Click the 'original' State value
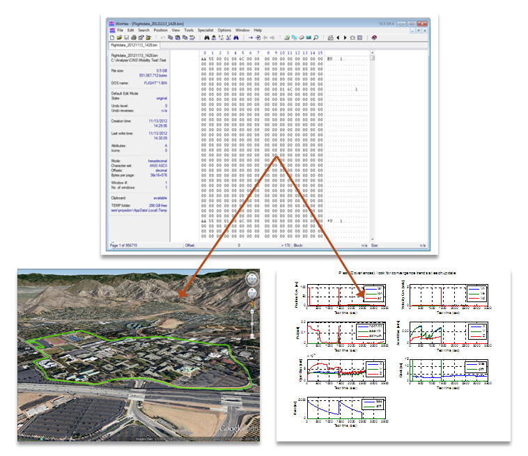Viewport: 528px width, 456px height. 162,98
